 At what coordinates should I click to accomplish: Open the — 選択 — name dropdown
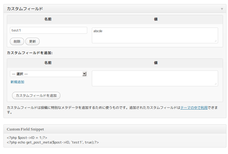pyautogui.click(x=46, y=74)
